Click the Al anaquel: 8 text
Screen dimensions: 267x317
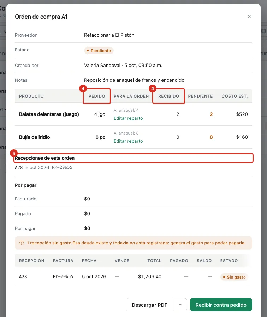coord(126,133)
